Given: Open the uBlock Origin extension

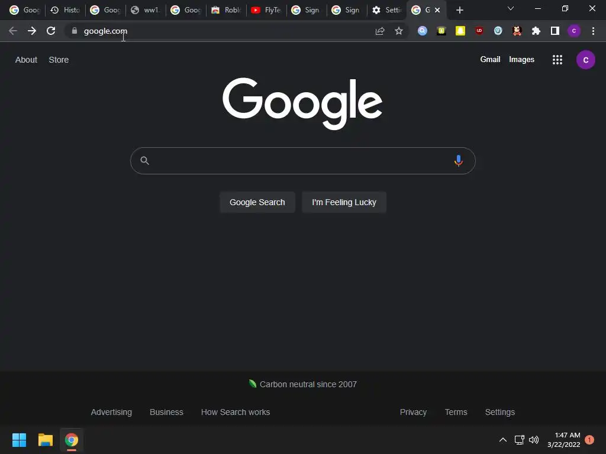Looking at the screenshot, I should (479, 31).
